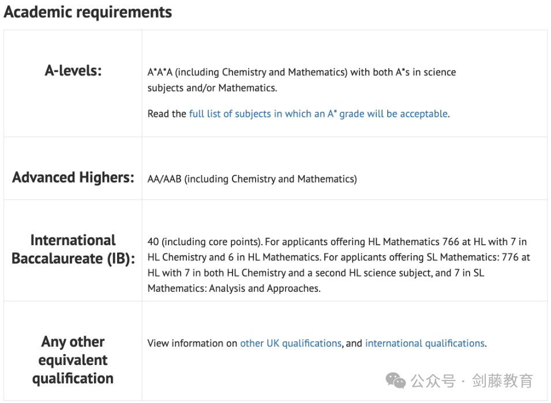The image size is (551, 403).
Task: Click the A-levels row label
Action: coord(73,70)
